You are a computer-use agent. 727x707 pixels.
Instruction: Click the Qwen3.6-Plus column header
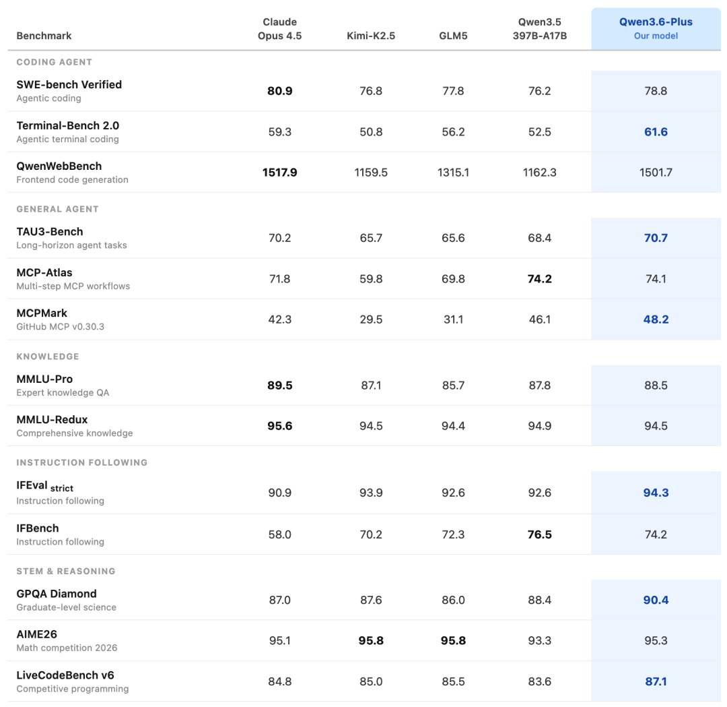pyautogui.click(x=656, y=28)
